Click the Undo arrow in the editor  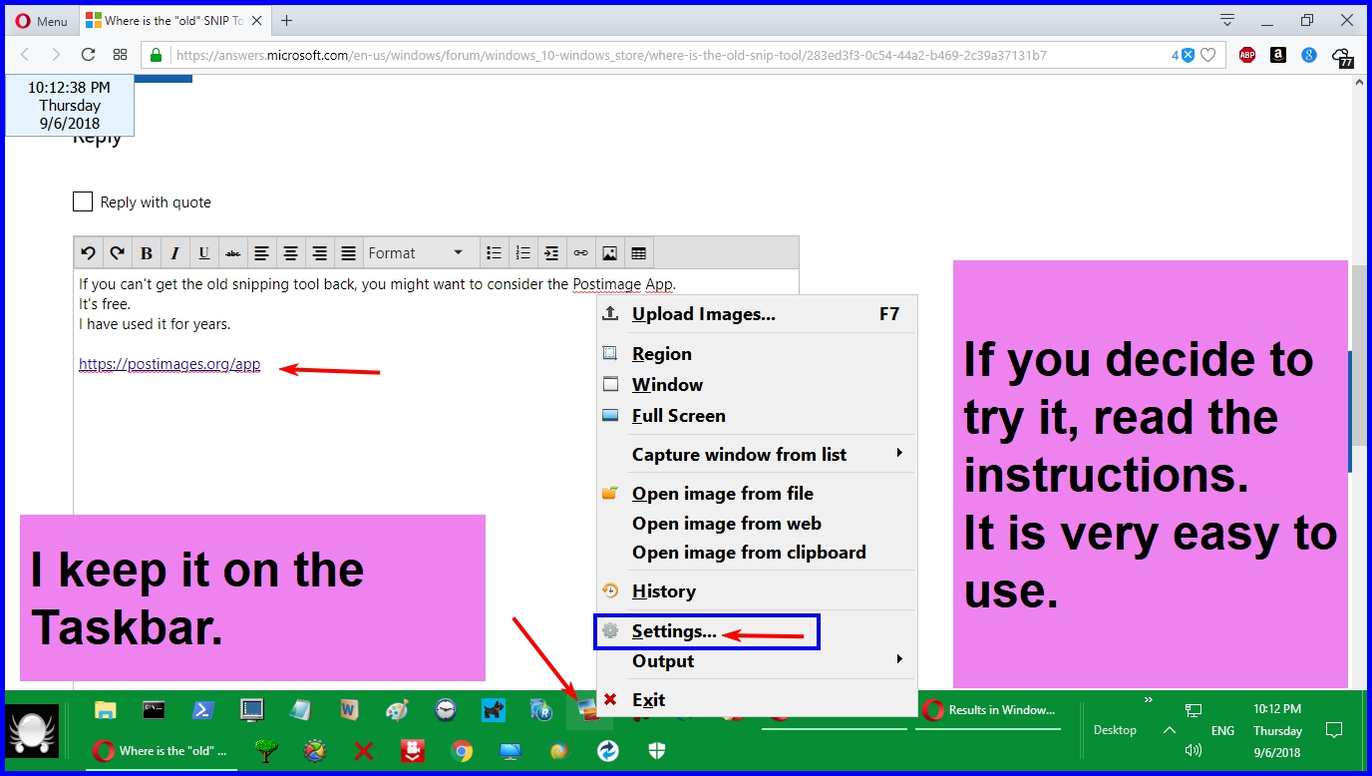pos(88,252)
